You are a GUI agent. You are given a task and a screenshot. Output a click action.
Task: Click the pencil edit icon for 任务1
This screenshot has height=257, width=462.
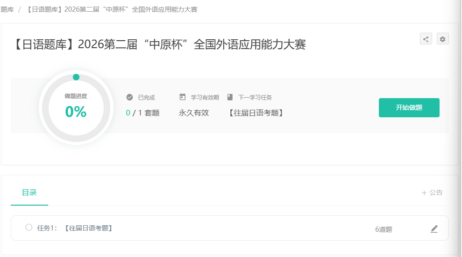(x=434, y=228)
